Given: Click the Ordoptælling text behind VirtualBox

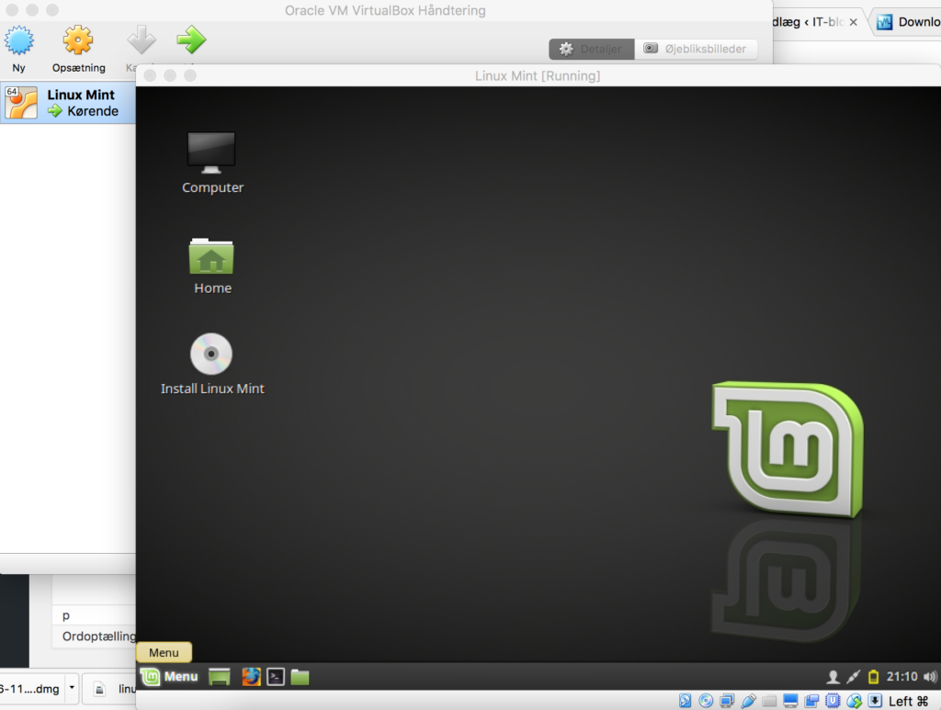Looking at the screenshot, I should click(99, 637).
